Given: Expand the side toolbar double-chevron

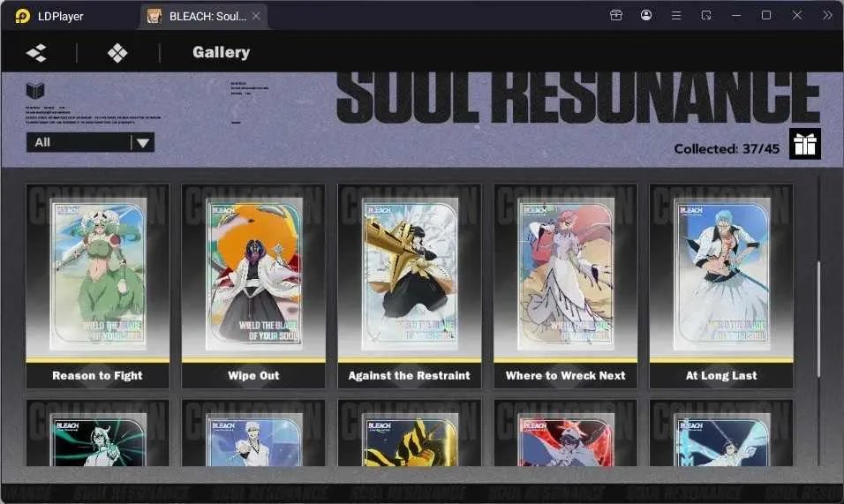Looking at the screenshot, I should (x=827, y=15).
